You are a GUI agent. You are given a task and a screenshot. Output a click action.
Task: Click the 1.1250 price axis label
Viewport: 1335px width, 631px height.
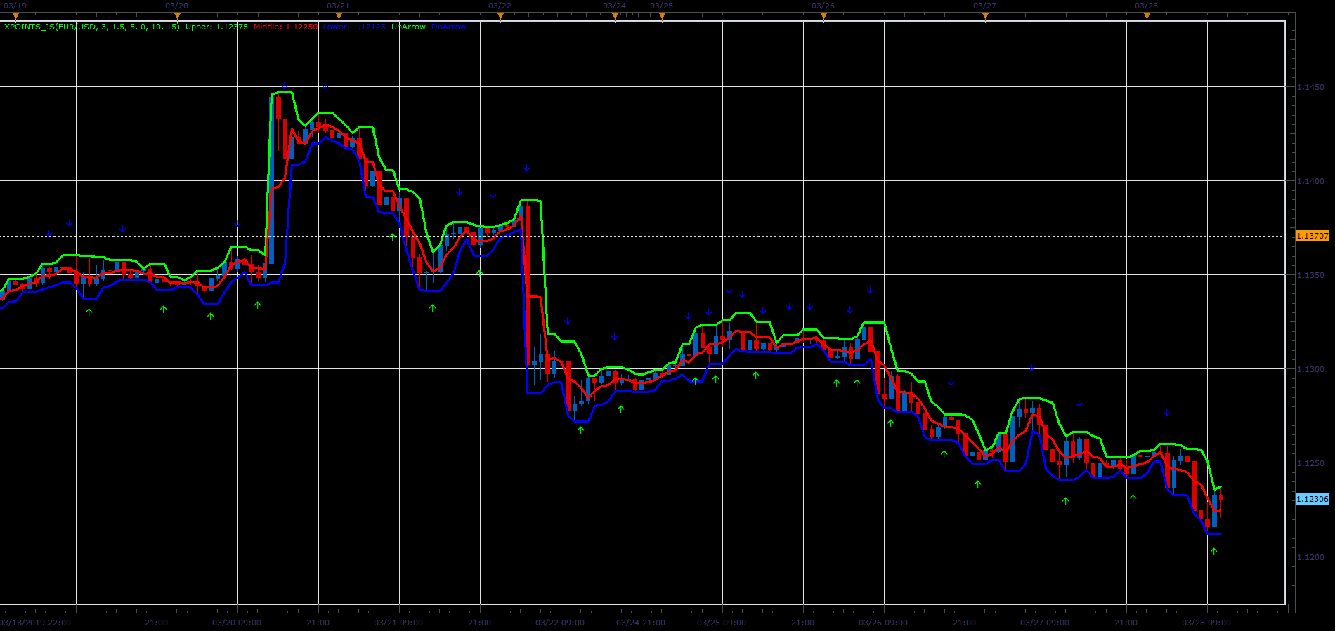tap(1310, 463)
